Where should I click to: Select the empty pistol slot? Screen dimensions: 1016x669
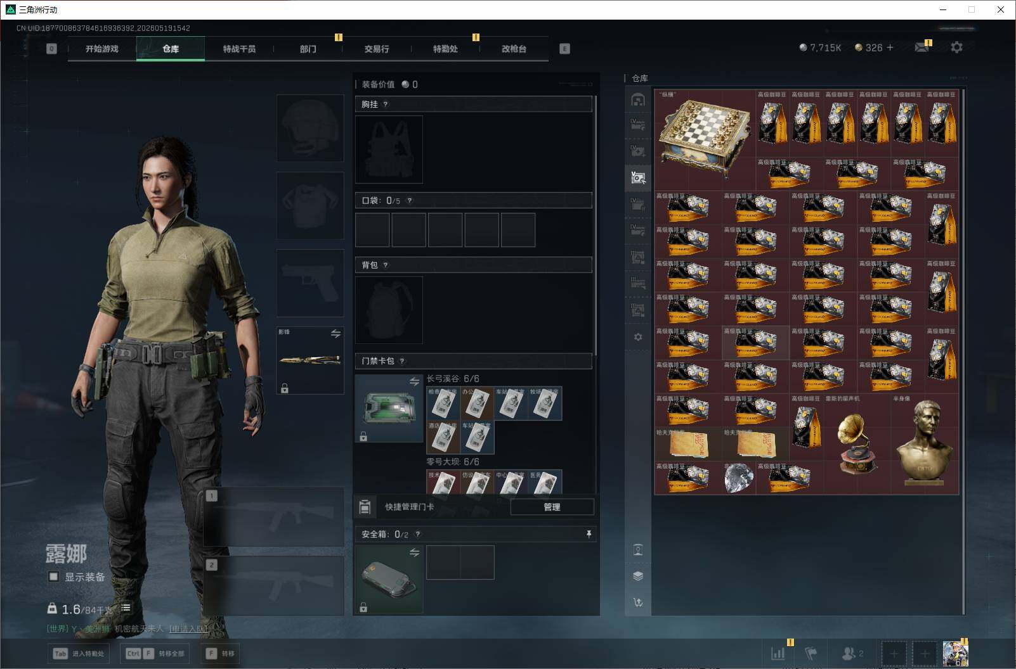tap(310, 283)
